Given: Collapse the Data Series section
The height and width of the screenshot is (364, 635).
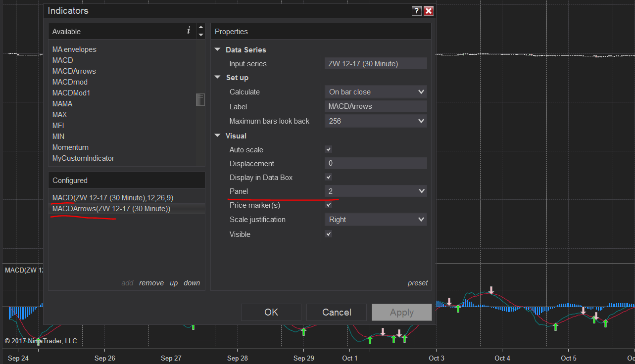Looking at the screenshot, I should tap(217, 50).
